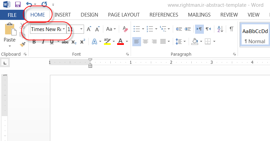
Task: Click the Clear All Formatting eraser icon
Action: click(126, 29)
